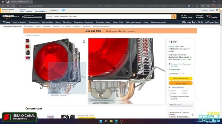Viewport: 222px width, 124px height.
Task: Open a new browser tab
Action: (35, 2)
